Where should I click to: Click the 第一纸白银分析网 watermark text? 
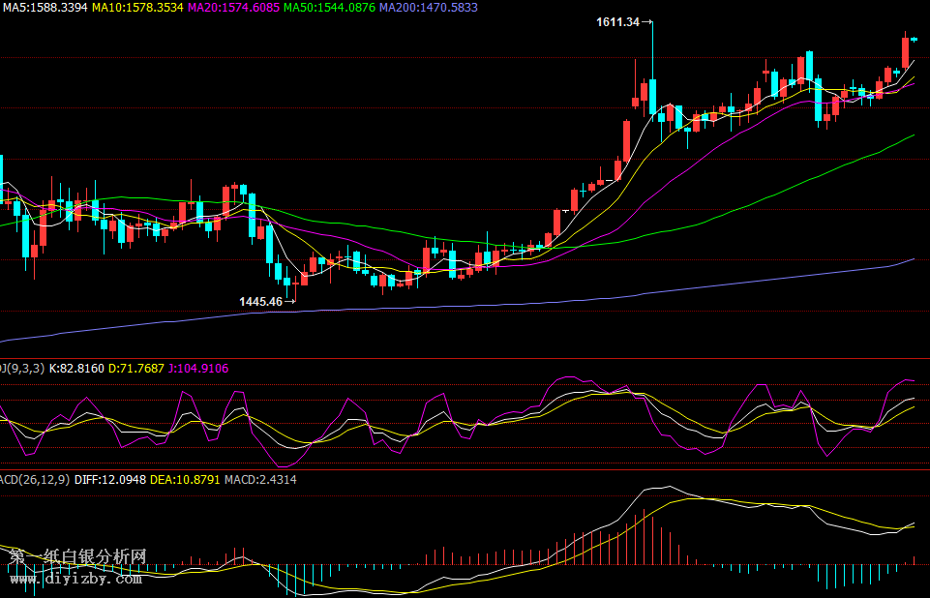(77, 557)
